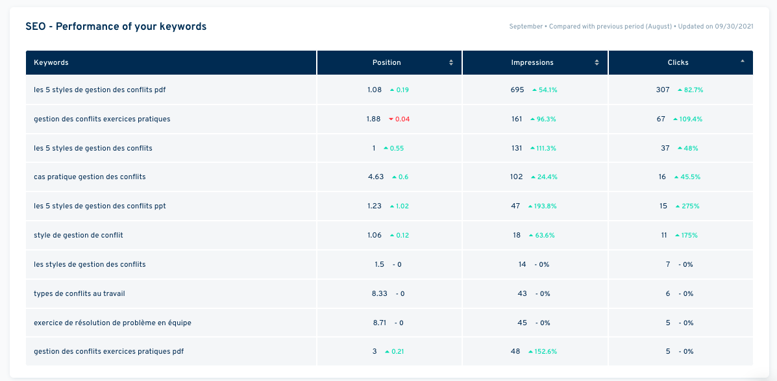Screen dimensions: 777x381
Task: Sort table by the Impressions sort arrows
Action: [x=597, y=62]
